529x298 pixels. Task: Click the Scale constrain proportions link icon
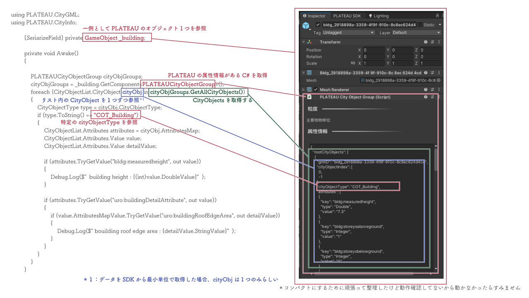point(353,63)
